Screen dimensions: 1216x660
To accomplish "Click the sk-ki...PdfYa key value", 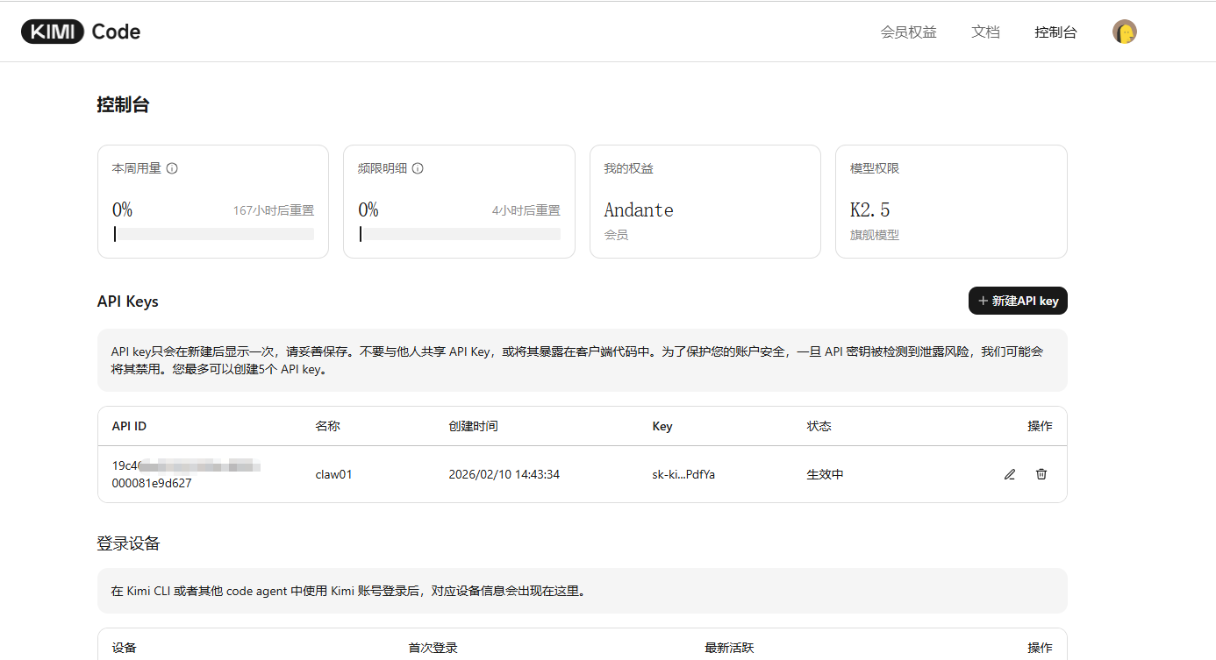I will 683,474.
